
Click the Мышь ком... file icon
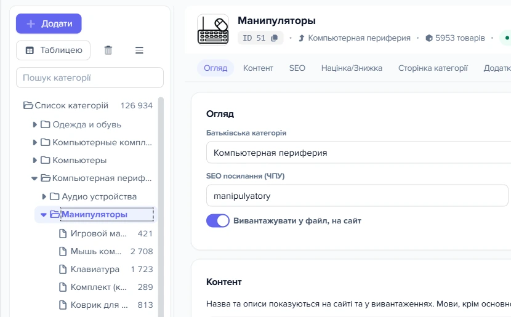(x=63, y=251)
